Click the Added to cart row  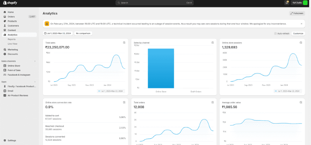86,117
